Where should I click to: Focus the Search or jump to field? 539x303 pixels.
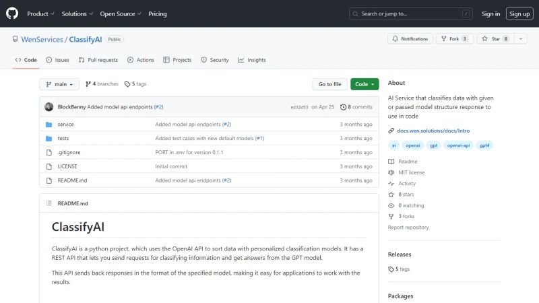click(410, 13)
